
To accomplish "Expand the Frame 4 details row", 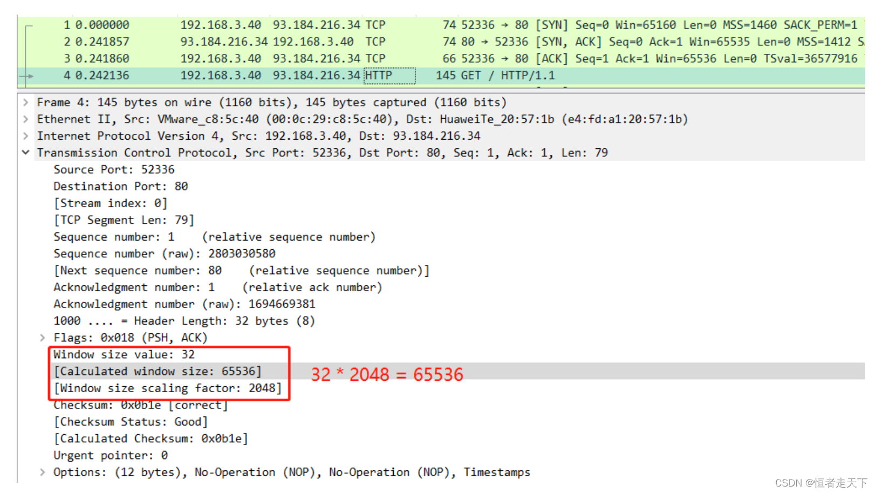I will click(25, 102).
